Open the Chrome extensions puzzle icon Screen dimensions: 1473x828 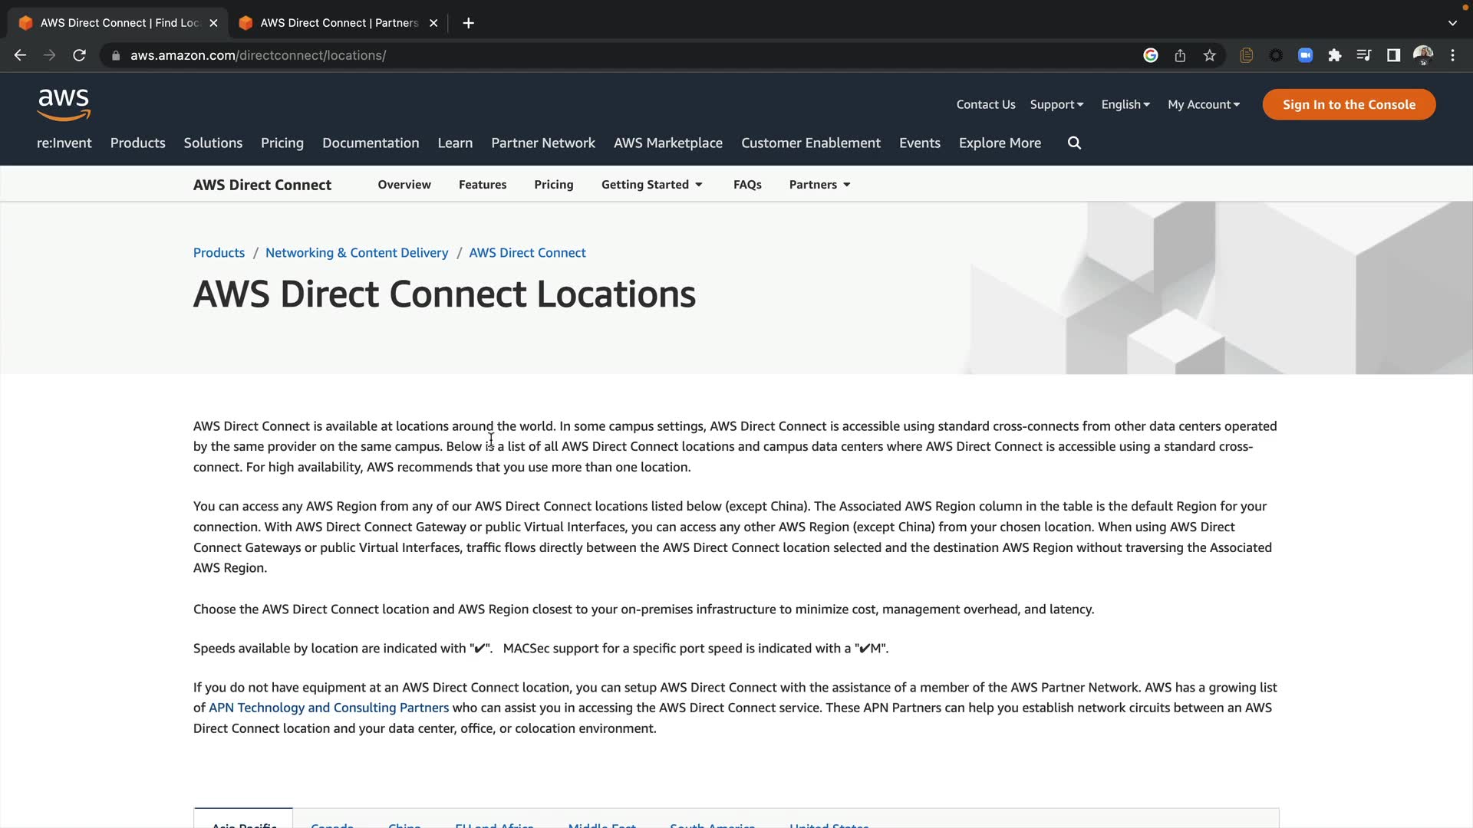1335,55
